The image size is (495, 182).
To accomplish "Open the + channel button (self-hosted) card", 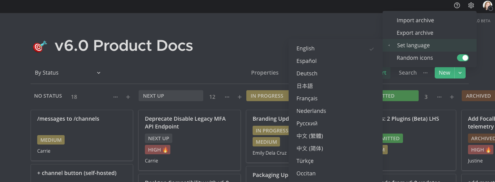I will [82, 173].
